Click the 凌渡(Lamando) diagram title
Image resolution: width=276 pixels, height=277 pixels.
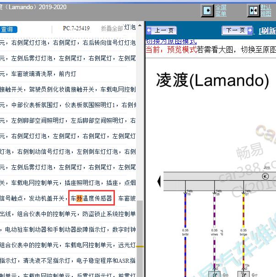click(212, 81)
